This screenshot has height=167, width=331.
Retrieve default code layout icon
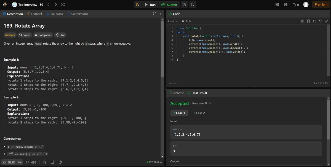click(x=321, y=21)
